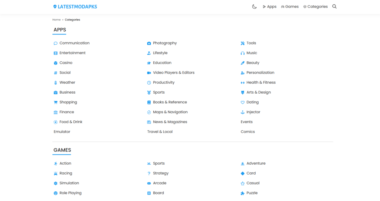Click the speech bubble icon for Communication
Screen dimensions: 380x201
click(56, 43)
